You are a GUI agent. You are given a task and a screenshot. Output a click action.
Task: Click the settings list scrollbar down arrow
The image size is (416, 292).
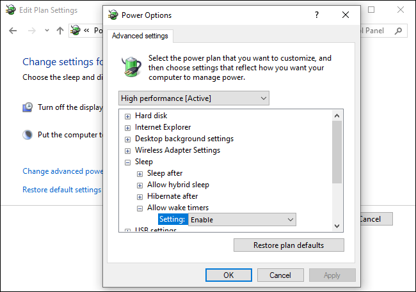(337, 226)
